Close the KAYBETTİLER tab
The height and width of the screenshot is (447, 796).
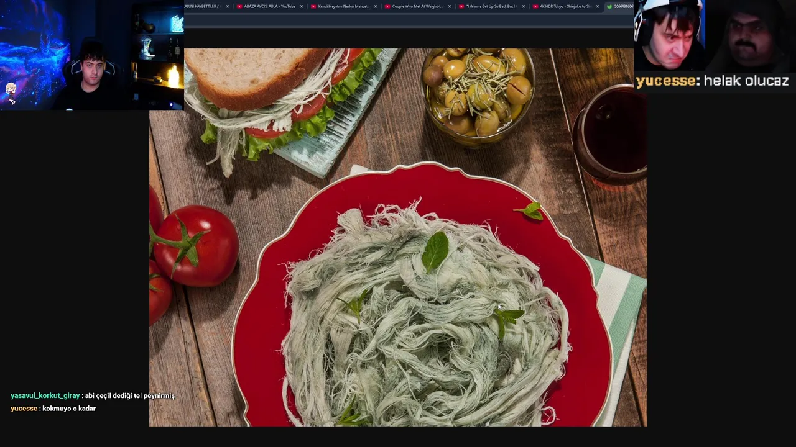tap(228, 6)
